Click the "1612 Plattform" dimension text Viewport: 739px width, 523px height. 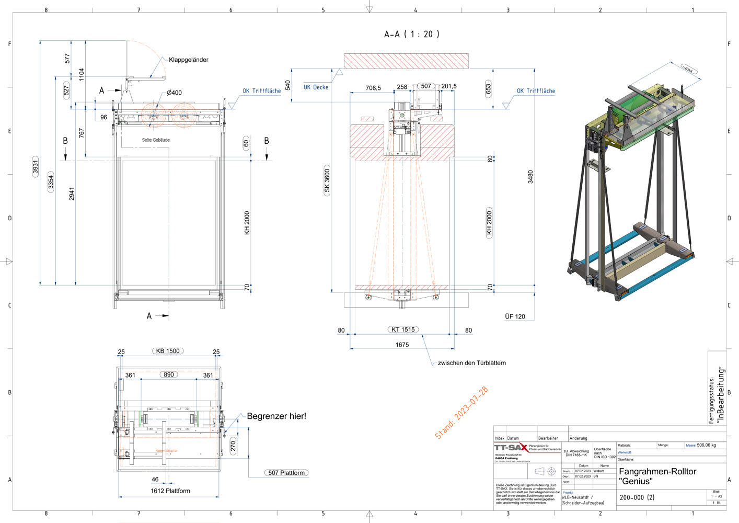(x=170, y=491)
